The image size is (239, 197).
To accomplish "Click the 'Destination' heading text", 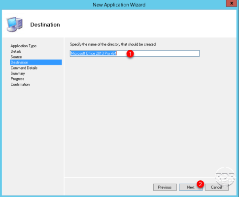I will (45, 25).
